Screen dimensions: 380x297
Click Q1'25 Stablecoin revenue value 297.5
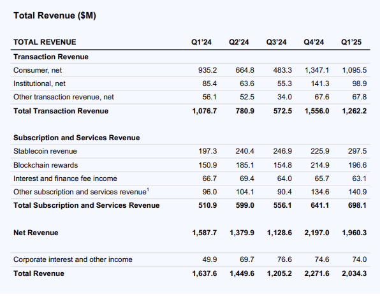click(358, 151)
